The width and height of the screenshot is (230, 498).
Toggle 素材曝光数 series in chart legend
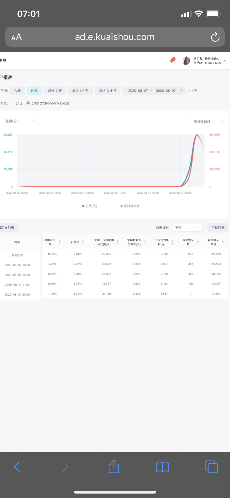pyautogui.click(x=130, y=206)
